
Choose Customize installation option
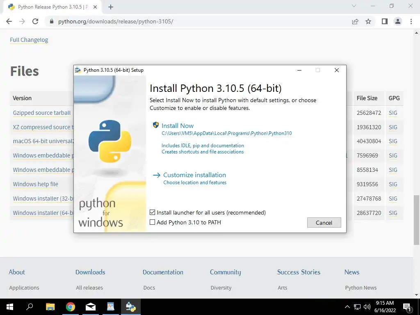(194, 175)
